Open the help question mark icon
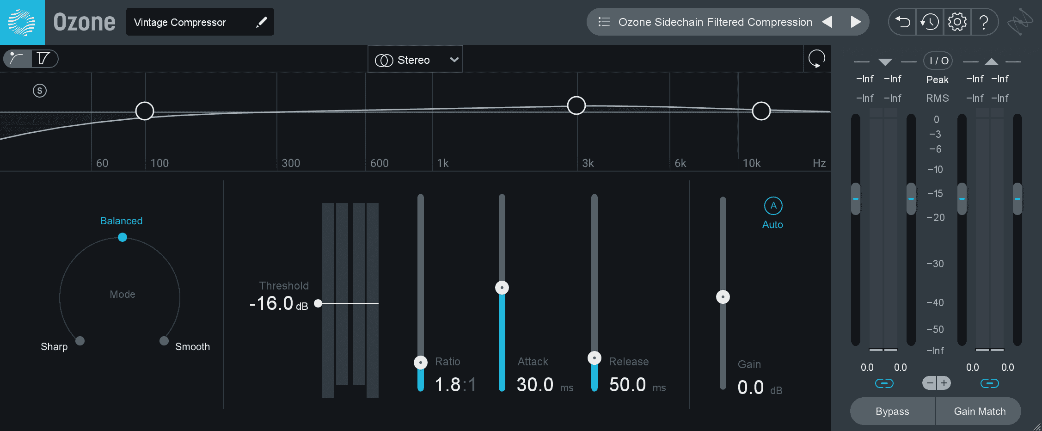 [x=984, y=22]
